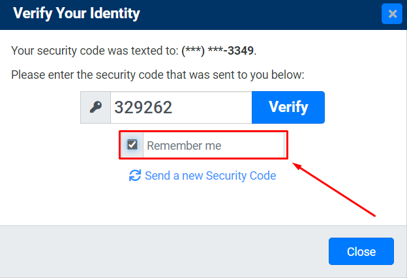
Task: Focus the security code input field
Action: [181, 107]
